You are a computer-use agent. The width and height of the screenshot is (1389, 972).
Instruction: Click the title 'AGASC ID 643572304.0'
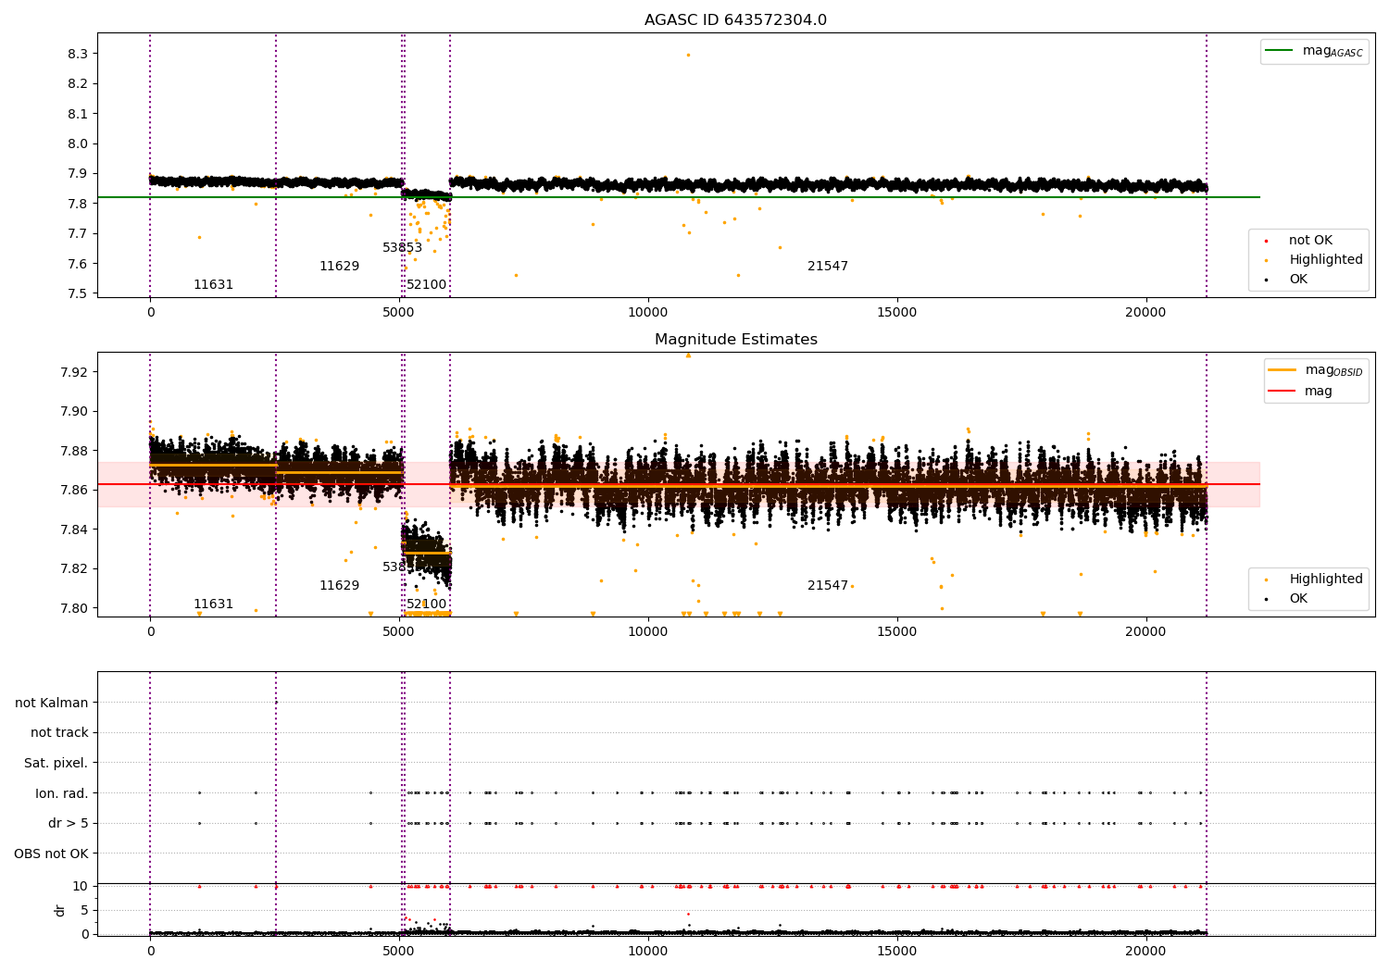pyautogui.click(x=735, y=20)
